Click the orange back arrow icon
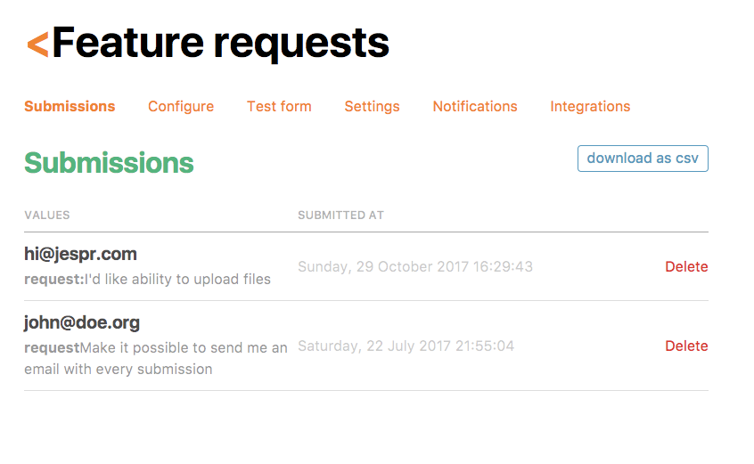This screenshot has height=464, width=754. tap(37, 44)
